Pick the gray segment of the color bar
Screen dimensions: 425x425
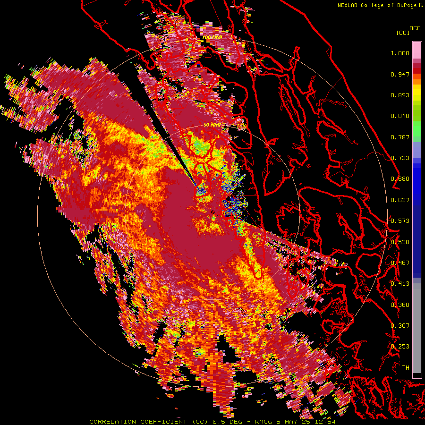click(x=417, y=329)
